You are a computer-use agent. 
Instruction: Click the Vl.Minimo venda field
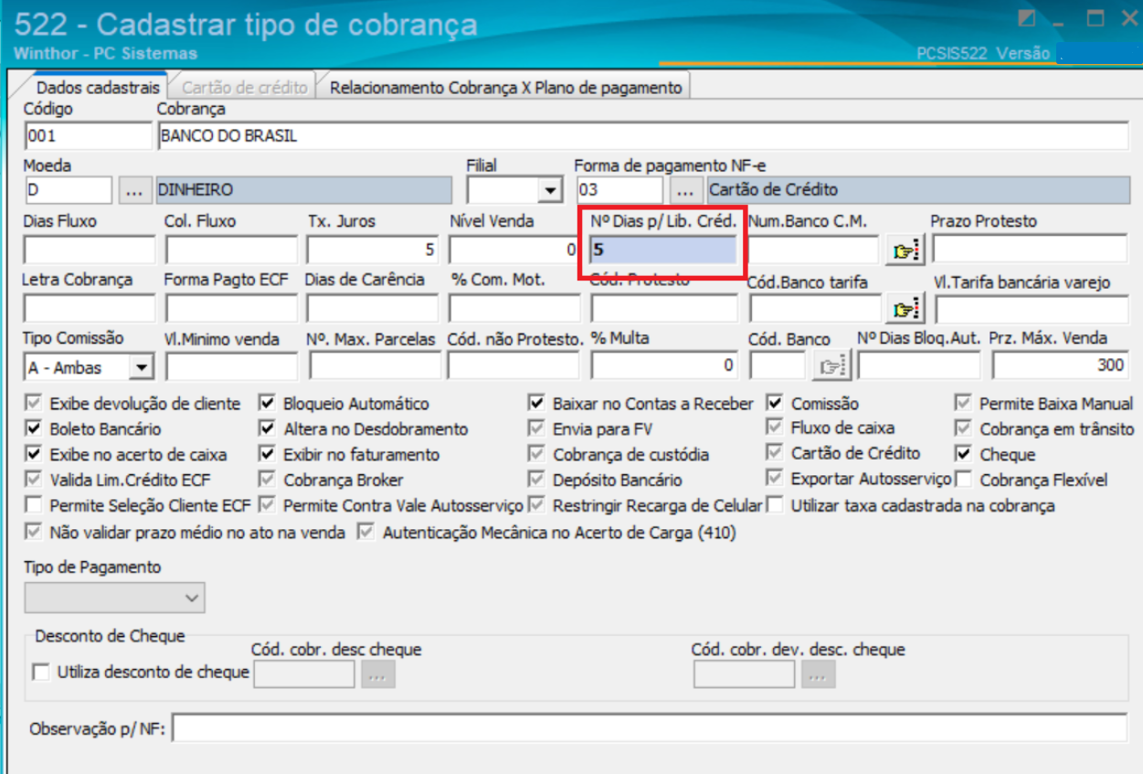232,366
